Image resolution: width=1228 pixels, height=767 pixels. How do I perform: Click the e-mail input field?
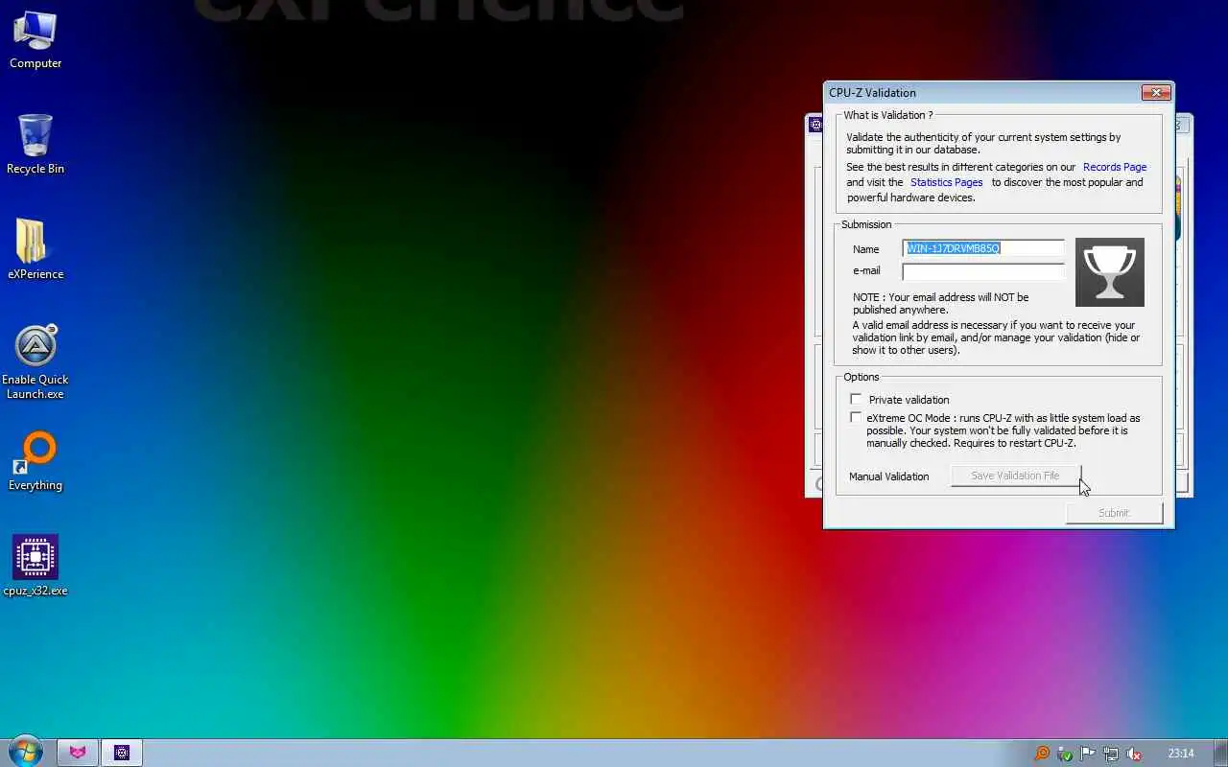[x=983, y=271]
